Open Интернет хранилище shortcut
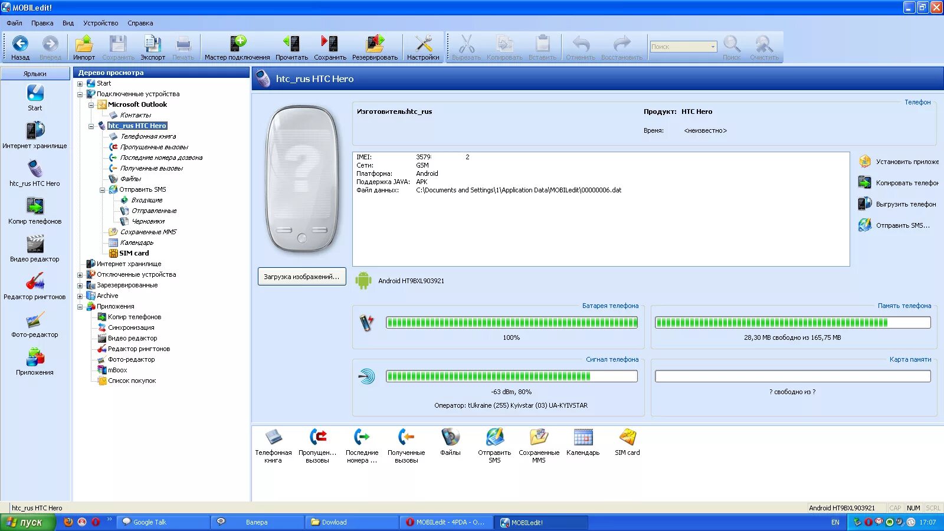 pos(35,135)
